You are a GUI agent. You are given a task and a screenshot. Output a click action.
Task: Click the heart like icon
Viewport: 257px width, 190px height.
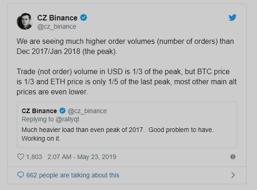coord(20,156)
